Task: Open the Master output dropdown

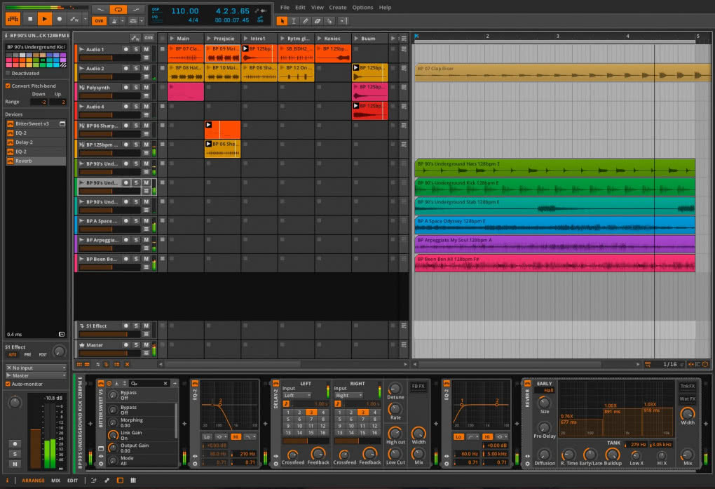Action: click(x=36, y=375)
